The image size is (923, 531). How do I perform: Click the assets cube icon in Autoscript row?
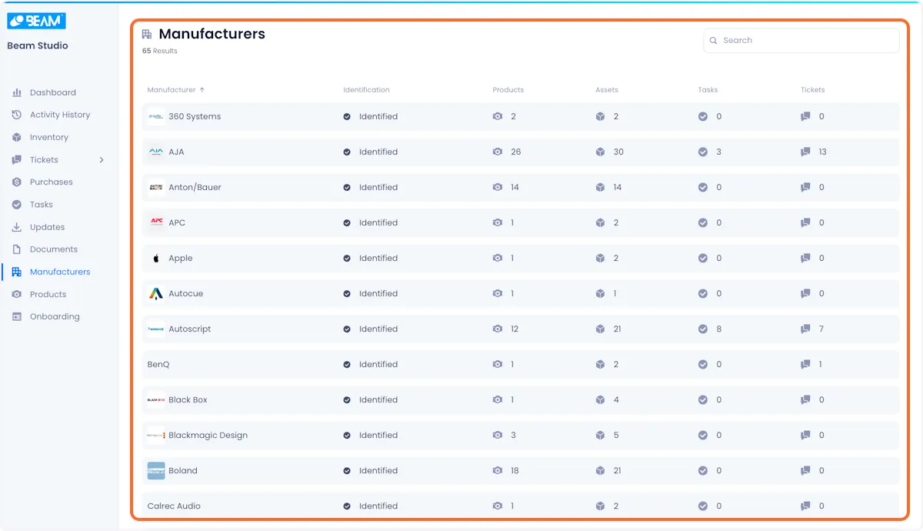tap(600, 329)
